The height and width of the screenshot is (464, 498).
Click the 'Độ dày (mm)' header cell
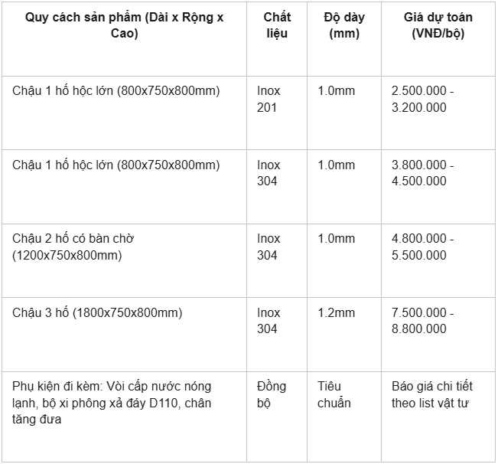point(344,39)
